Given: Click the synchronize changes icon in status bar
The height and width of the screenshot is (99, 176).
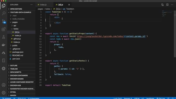Looking at the screenshot, I should [14, 98].
